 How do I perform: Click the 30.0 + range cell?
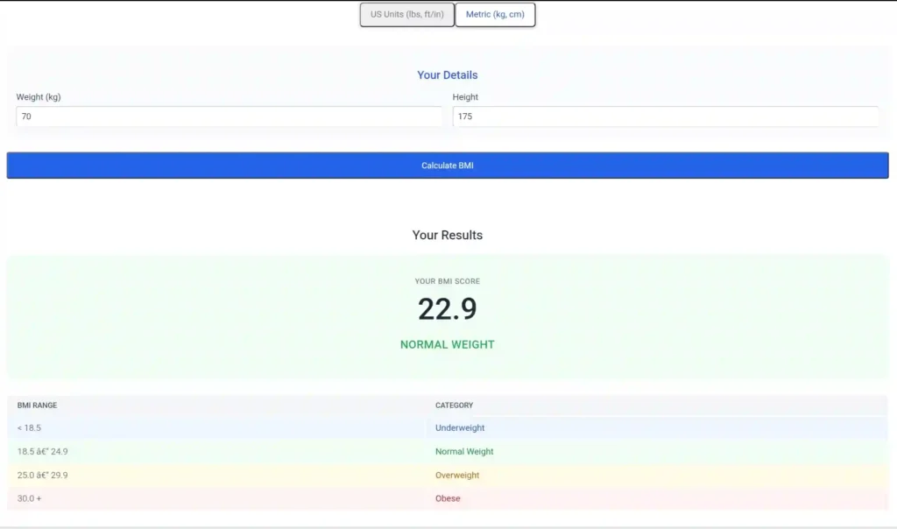pyautogui.click(x=29, y=498)
